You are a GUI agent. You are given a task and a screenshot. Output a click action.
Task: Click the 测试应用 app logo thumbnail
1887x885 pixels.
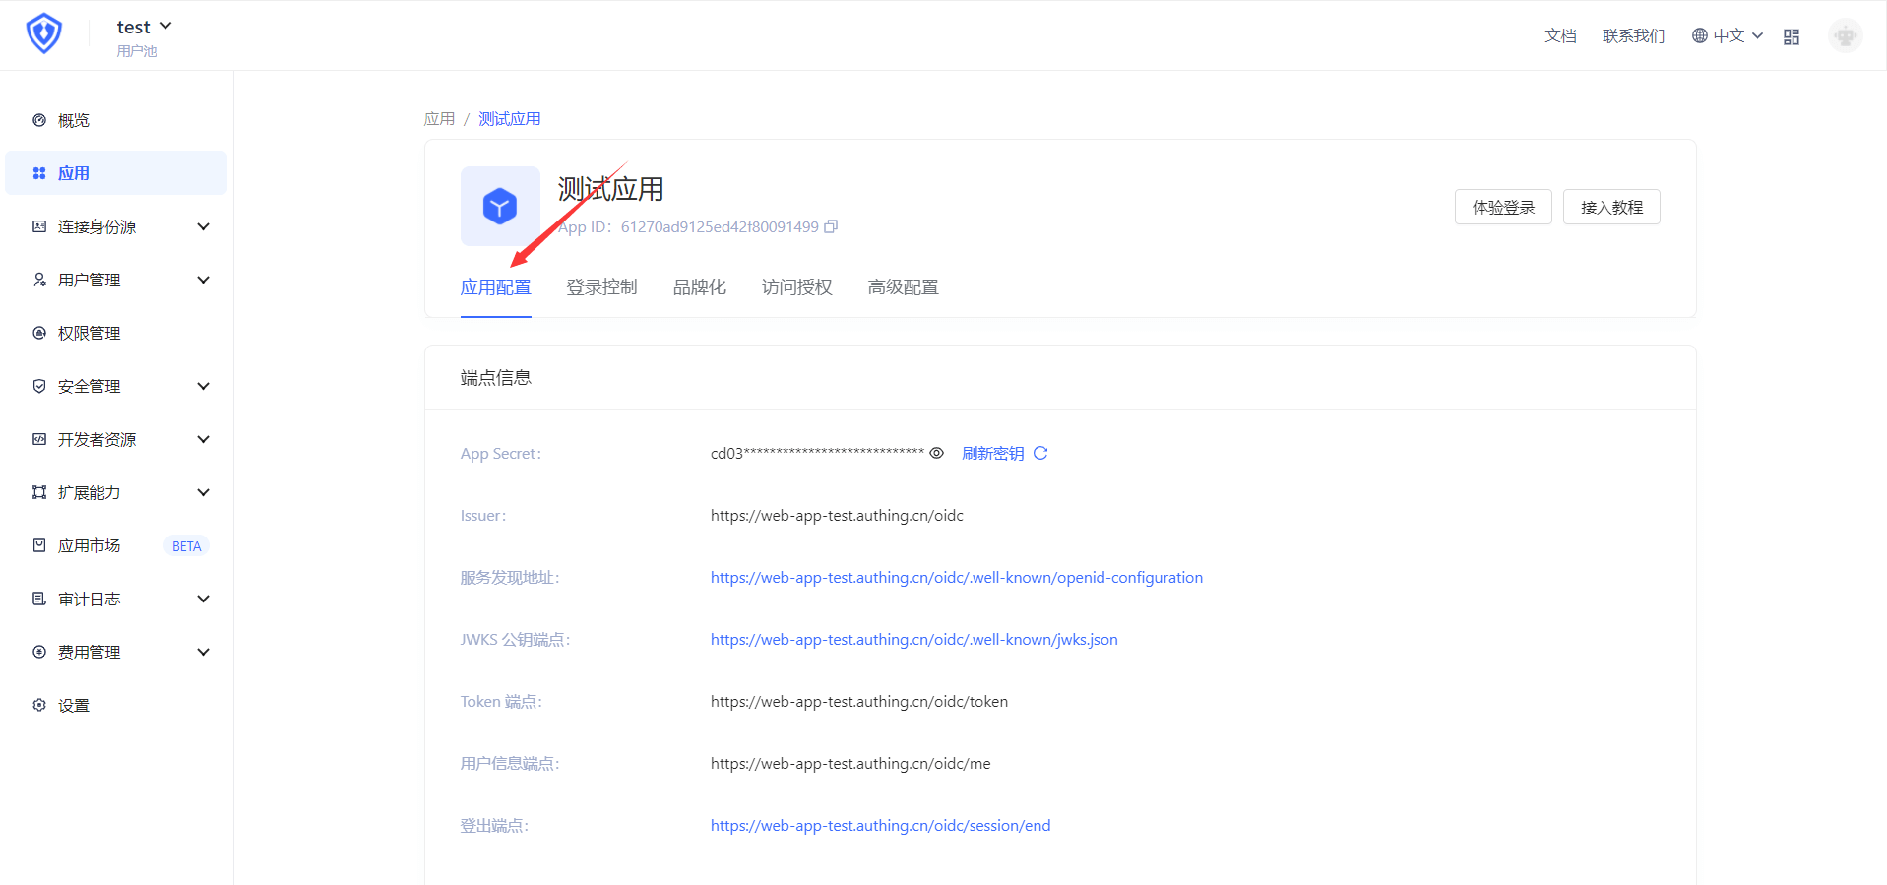pos(500,206)
